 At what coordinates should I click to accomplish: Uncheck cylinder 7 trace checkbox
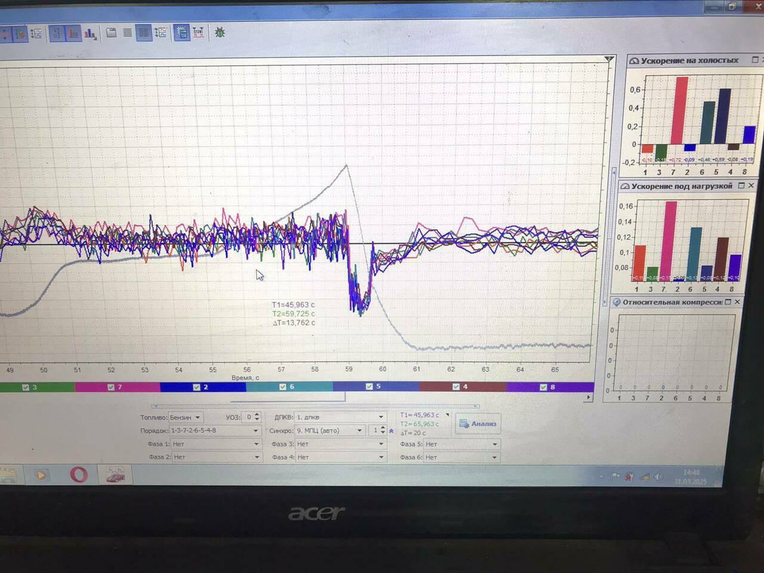[110, 387]
